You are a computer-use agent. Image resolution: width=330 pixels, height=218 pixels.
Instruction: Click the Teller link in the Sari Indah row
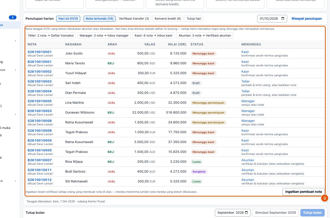tap(245, 81)
